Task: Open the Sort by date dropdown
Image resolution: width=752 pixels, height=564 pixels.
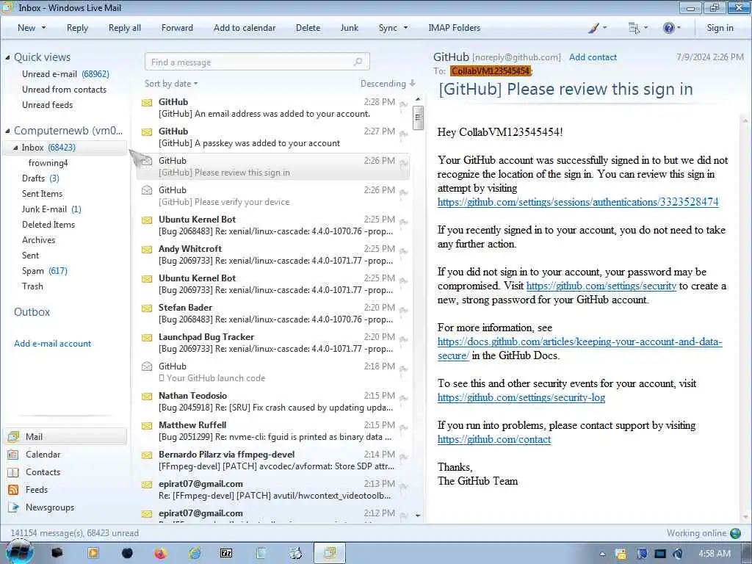Action: click(x=170, y=84)
